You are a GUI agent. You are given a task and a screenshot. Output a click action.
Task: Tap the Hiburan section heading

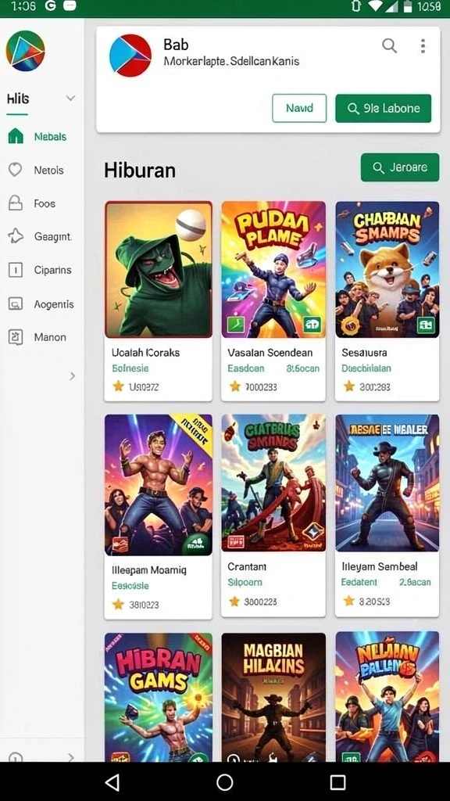(140, 170)
